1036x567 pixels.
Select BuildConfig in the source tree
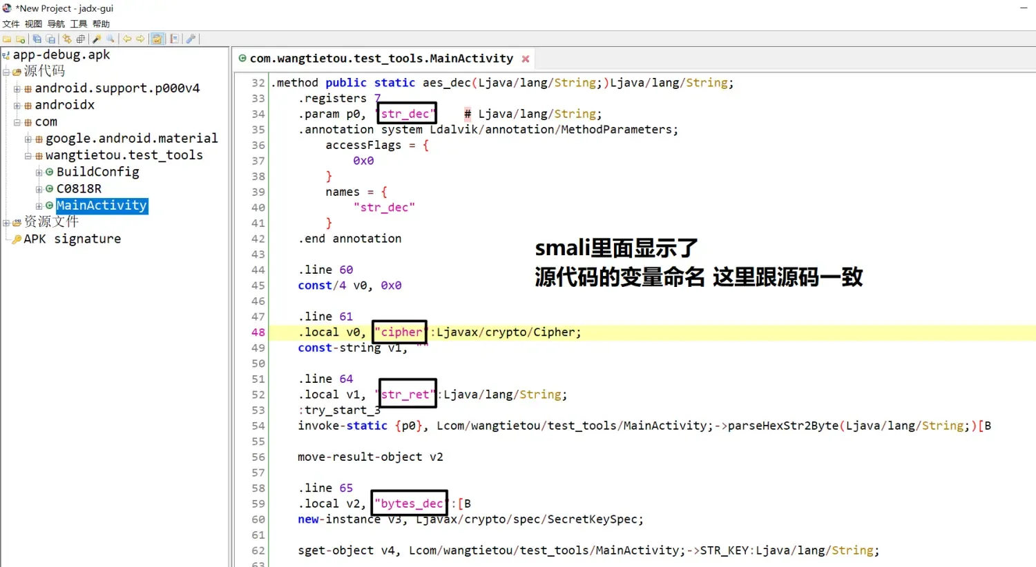tap(98, 171)
